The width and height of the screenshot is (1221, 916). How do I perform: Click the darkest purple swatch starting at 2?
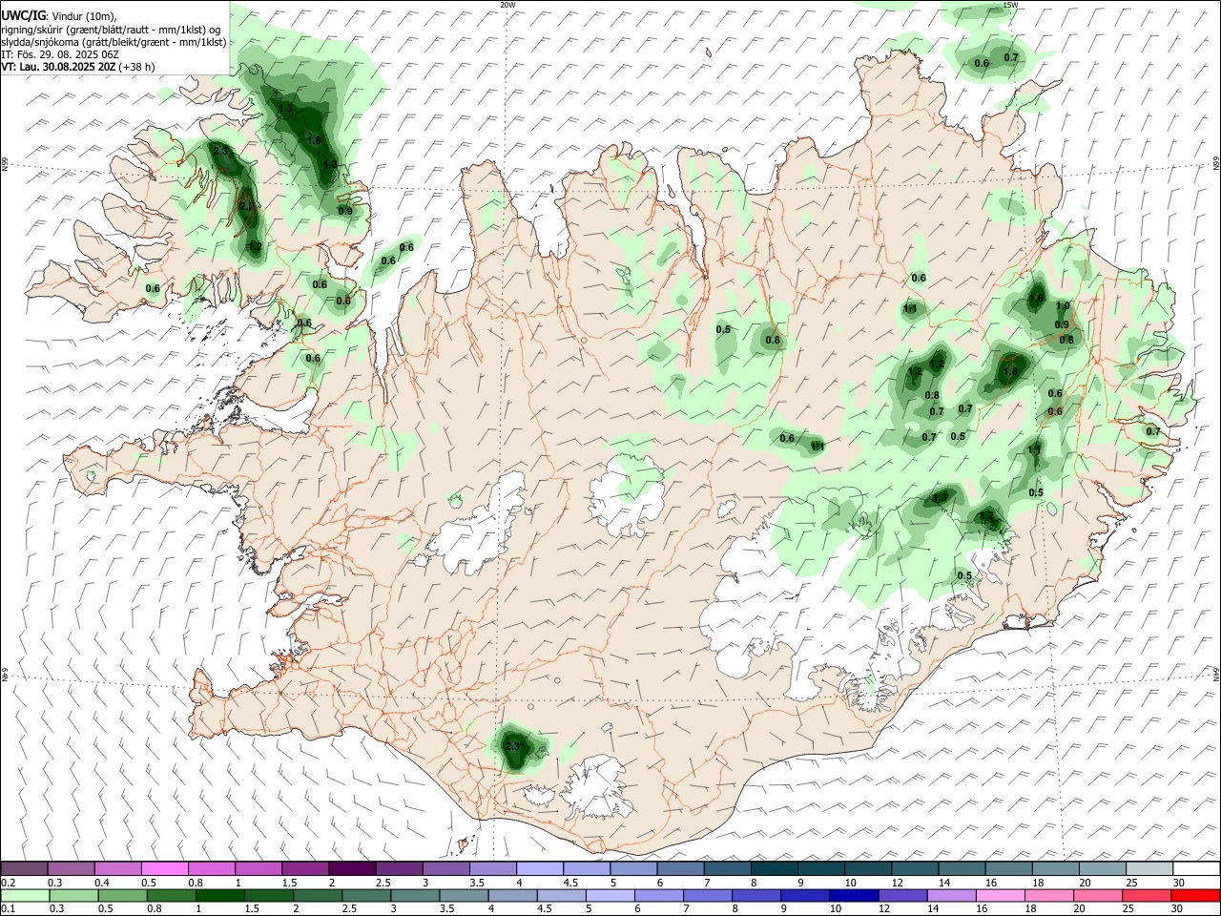351,868
